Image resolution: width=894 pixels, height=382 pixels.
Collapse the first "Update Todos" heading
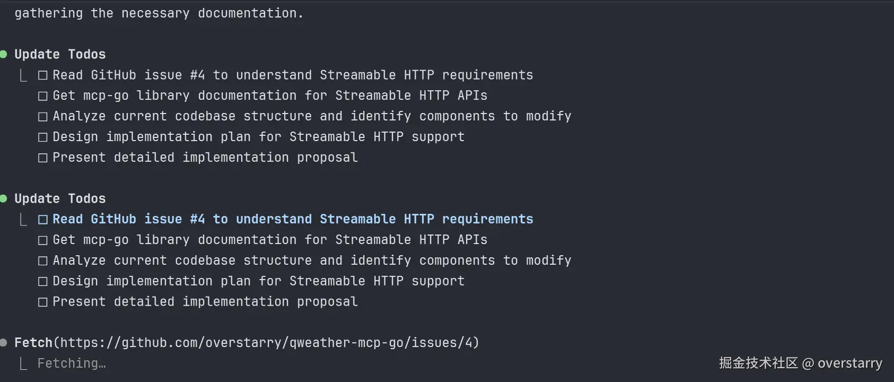(x=60, y=54)
